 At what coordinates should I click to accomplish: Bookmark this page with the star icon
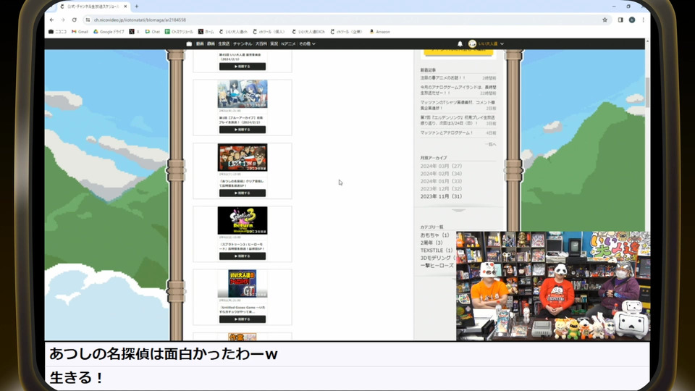tap(605, 20)
